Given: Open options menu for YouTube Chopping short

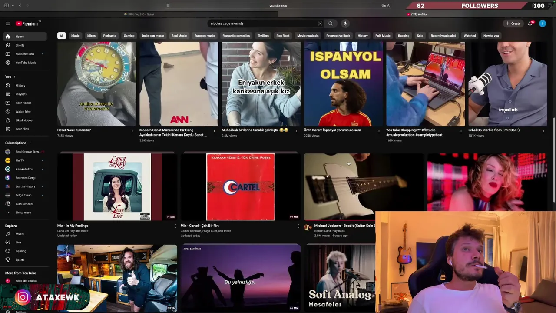Looking at the screenshot, I should 461,131.
